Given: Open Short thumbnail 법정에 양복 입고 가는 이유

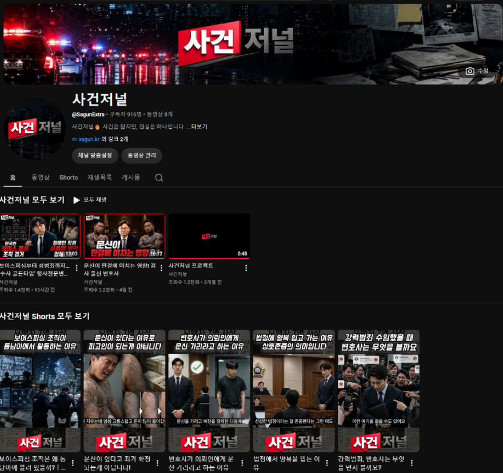Looking at the screenshot, I should [294, 391].
